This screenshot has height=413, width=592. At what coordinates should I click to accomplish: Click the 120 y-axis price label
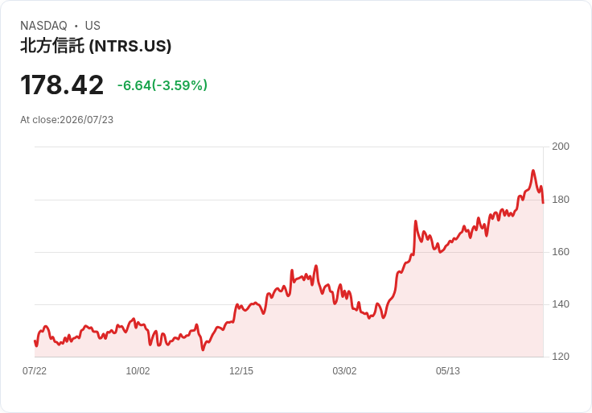[x=561, y=357]
